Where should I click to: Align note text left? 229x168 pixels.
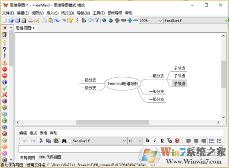tap(189, 141)
